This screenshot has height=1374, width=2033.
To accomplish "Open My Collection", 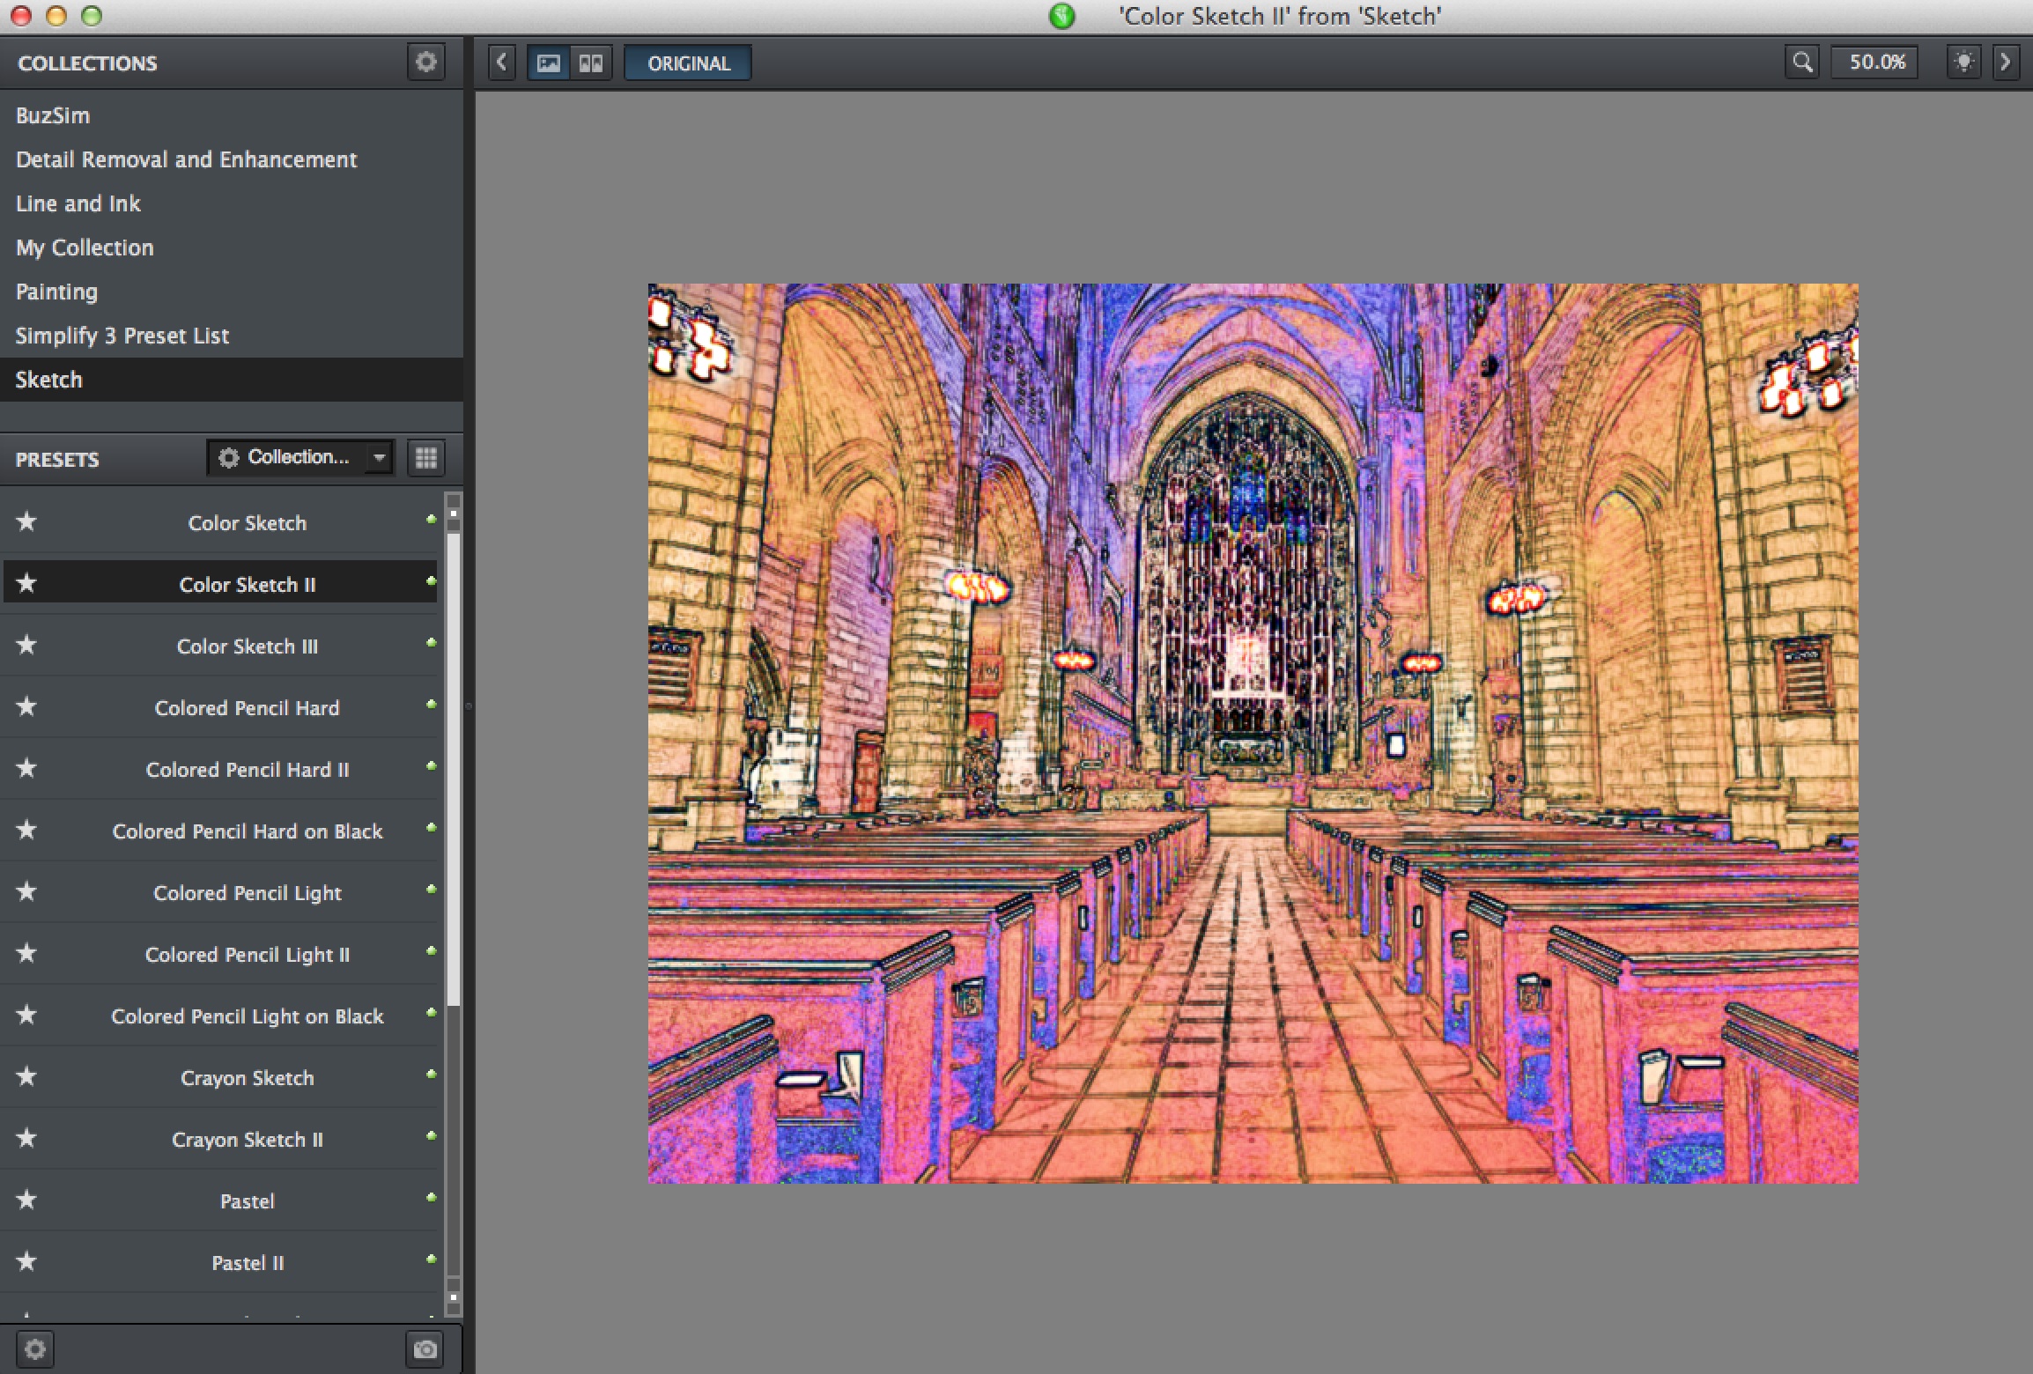I will [x=231, y=247].
